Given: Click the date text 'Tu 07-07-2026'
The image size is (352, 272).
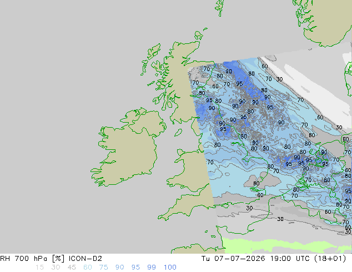Looking at the screenshot, I should [233, 259].
